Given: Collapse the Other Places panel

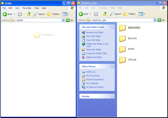Looking at the screenshot, I should pos(112,66).
